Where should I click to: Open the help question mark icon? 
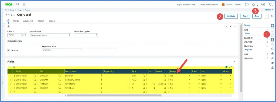pyautogui.click(x=247, y=5)
